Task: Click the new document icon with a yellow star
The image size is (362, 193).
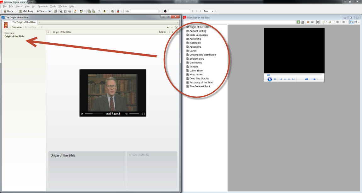Action: click(75, 11)
